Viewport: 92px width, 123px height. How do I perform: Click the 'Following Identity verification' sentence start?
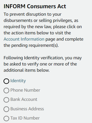(34, 58)
